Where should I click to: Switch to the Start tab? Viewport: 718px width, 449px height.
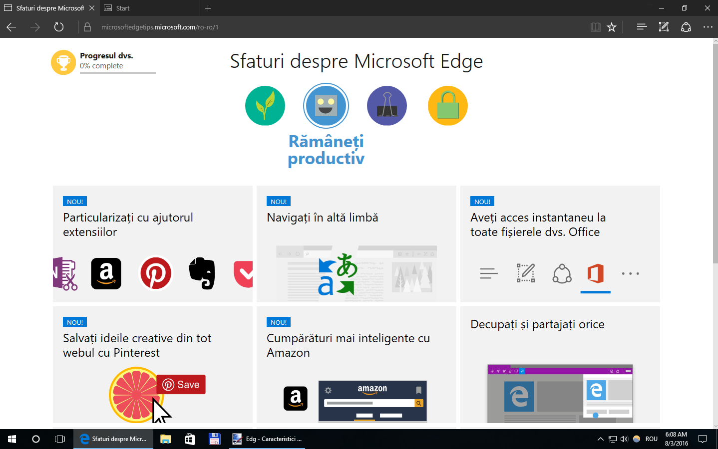[x=150, y=8]
